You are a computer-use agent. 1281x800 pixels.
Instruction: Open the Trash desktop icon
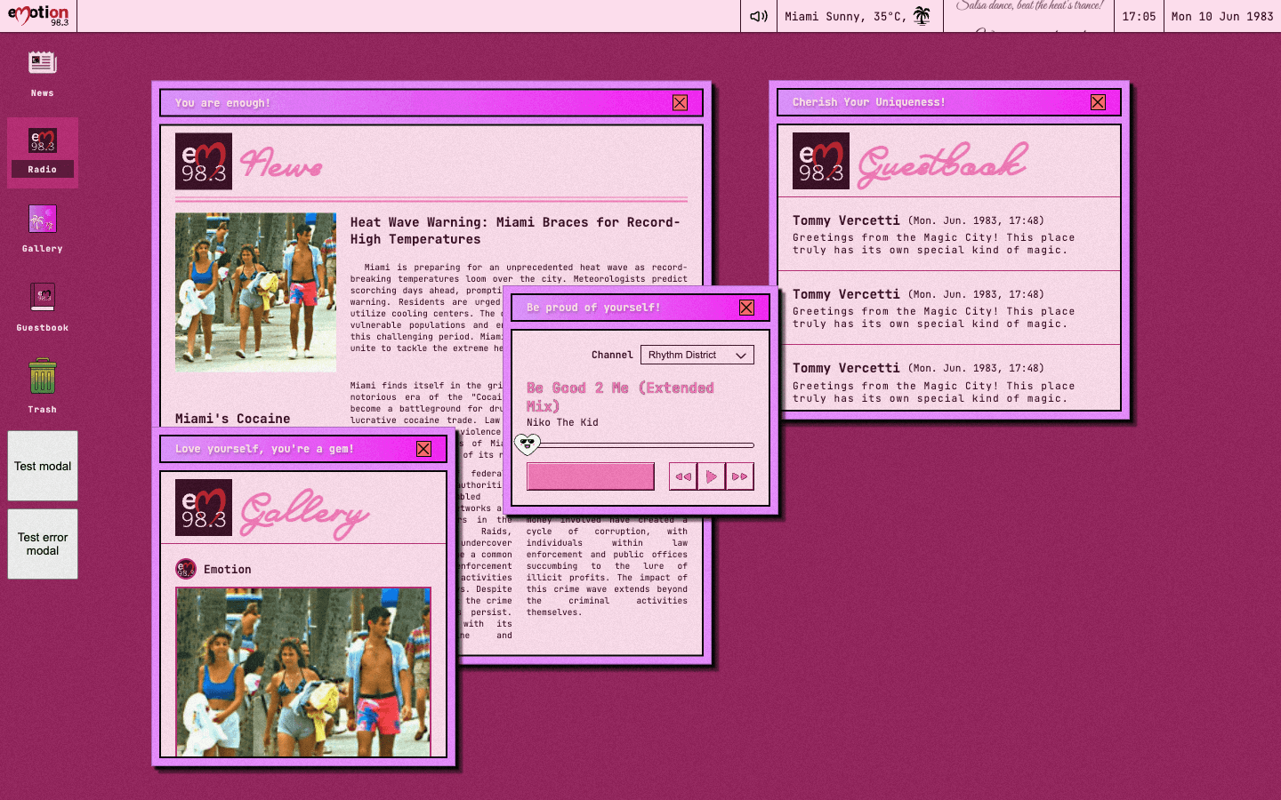(42, 386)
